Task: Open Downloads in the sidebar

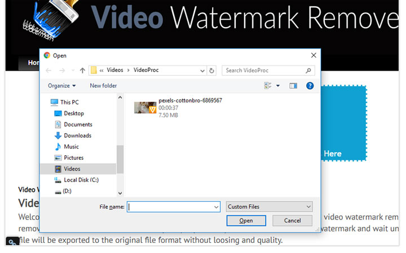Action: 73,136
